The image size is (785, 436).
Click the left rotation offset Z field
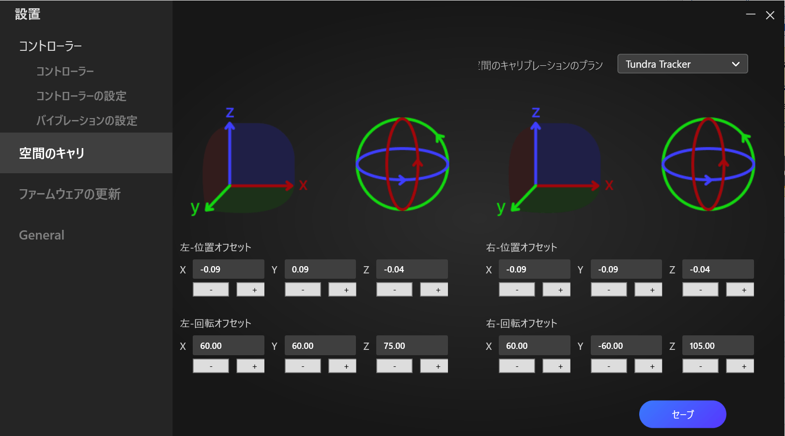(x=412, y=346)
